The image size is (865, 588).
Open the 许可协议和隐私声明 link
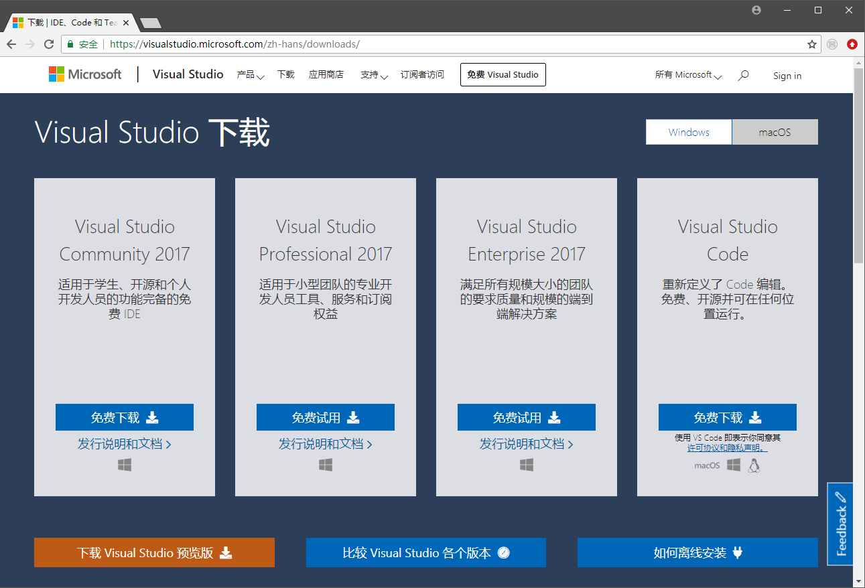pyautogui.click(x=728, y=448)
